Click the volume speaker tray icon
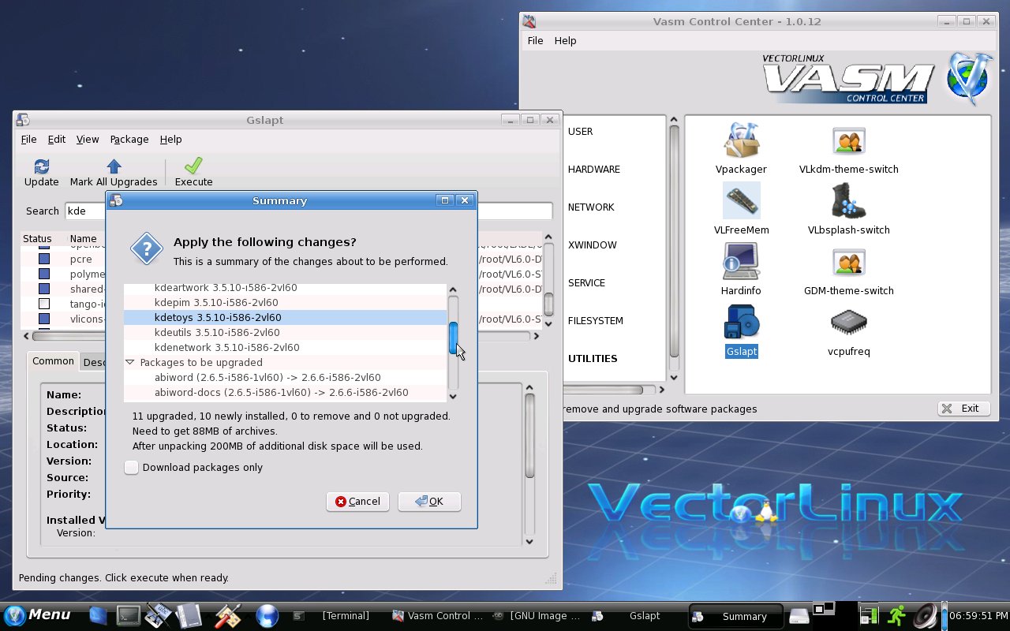 tap(926, 615)
